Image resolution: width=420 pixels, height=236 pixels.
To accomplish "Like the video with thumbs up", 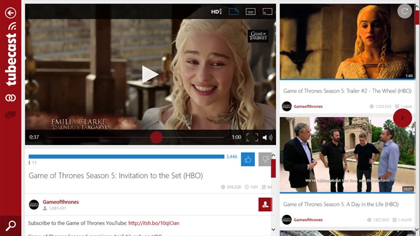I will tap(248, 159).
